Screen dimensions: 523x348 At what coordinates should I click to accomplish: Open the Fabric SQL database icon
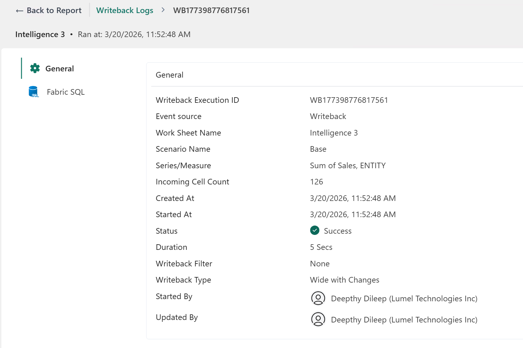coord(34,92)
